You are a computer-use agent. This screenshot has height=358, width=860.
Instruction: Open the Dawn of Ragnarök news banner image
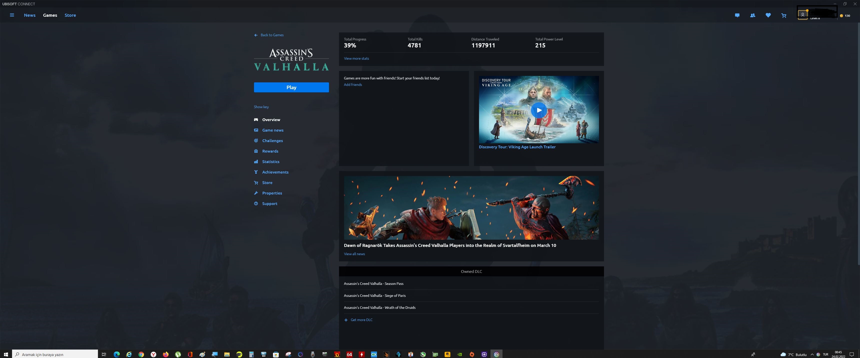click(x=471, y=208)
